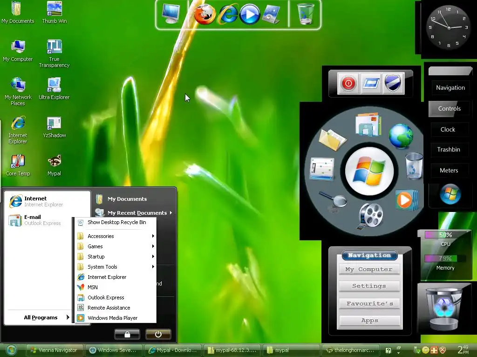Start Media Player from the top dock
Image resolution: width=477 pixels, height=357 pixels.
coord(250,14)
